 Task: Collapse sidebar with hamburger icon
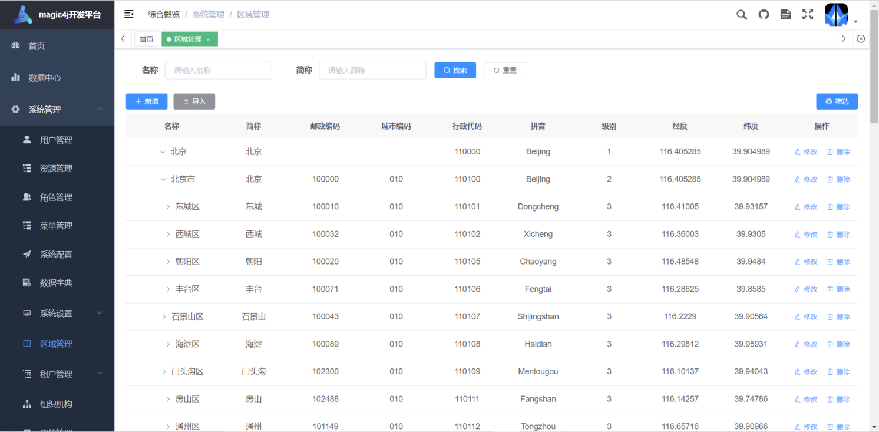(129, 14)
